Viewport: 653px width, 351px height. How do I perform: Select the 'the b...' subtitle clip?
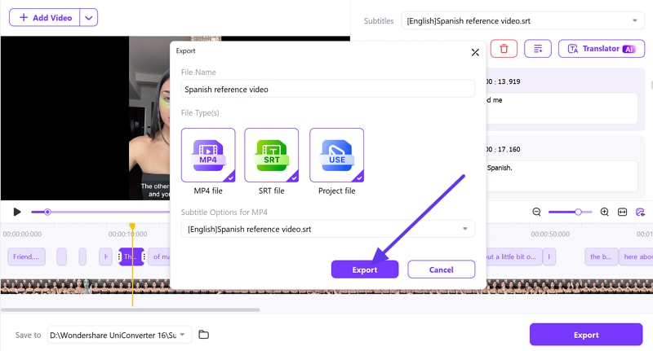[601, 257]
